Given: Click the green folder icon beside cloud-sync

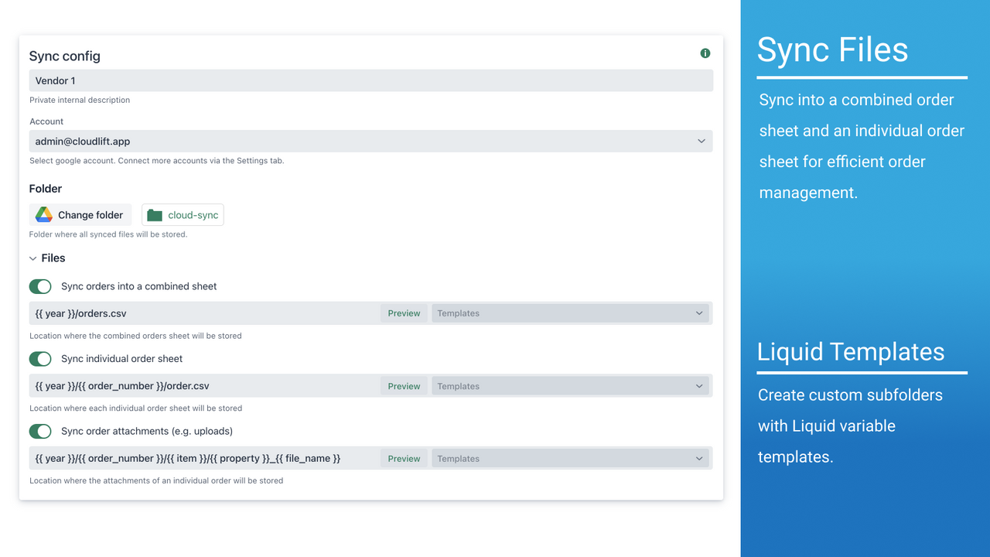Looking at the screenshot, I should pyautogui.click(x=155, y=215).
